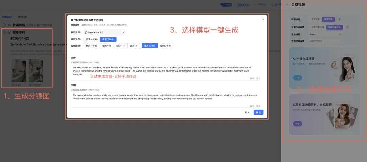This screenshot has width=367, height=162.
Task: Expand the 营销策略 section chevron
Action: click(9, 25)
